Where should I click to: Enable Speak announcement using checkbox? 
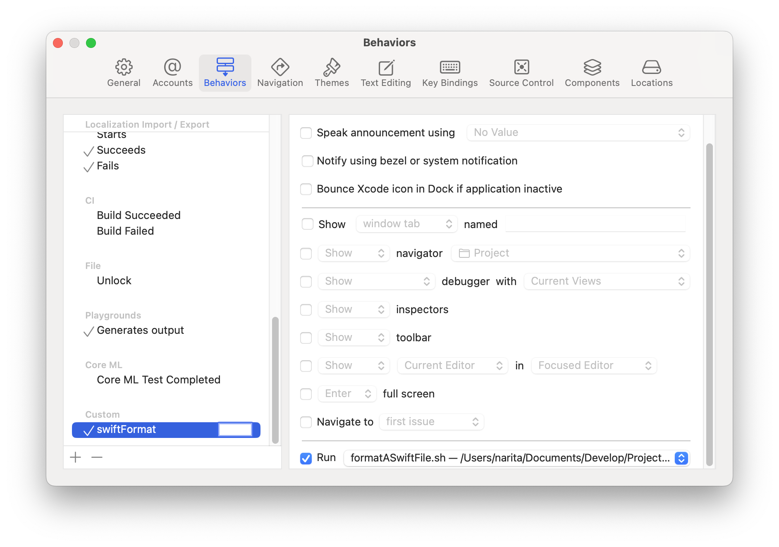click(306, 133)
